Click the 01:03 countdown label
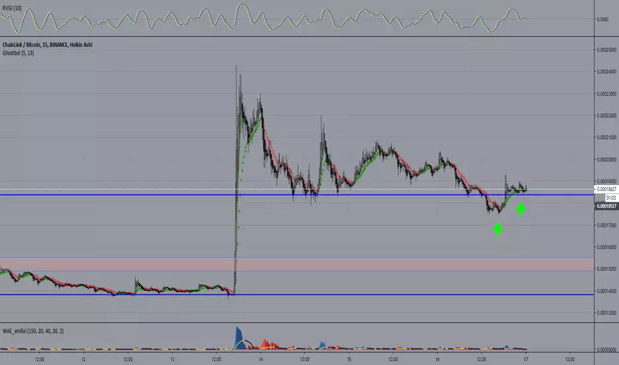This screenshot has width=619, height=365. [611, 198]
